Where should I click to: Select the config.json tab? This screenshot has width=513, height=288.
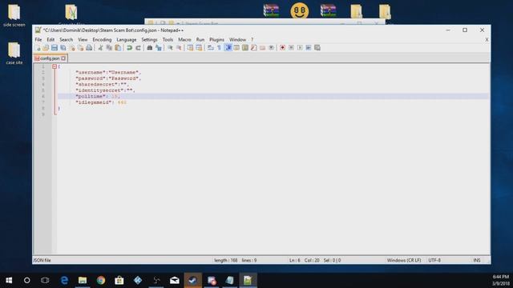coord(50,58)
